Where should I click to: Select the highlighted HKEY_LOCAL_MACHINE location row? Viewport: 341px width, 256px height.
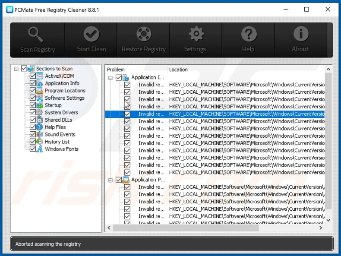click(x=215, y=114)
